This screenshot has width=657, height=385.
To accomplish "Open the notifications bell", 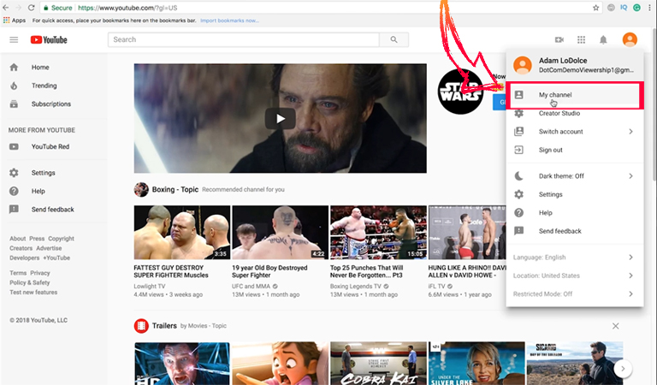I will pos(603,40).
